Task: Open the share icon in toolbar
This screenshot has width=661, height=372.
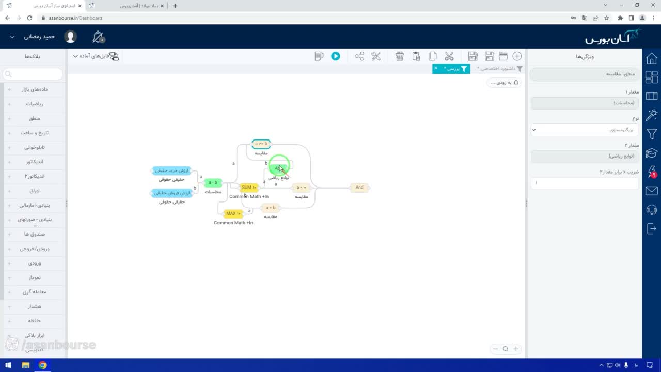Action: (359, 56)
